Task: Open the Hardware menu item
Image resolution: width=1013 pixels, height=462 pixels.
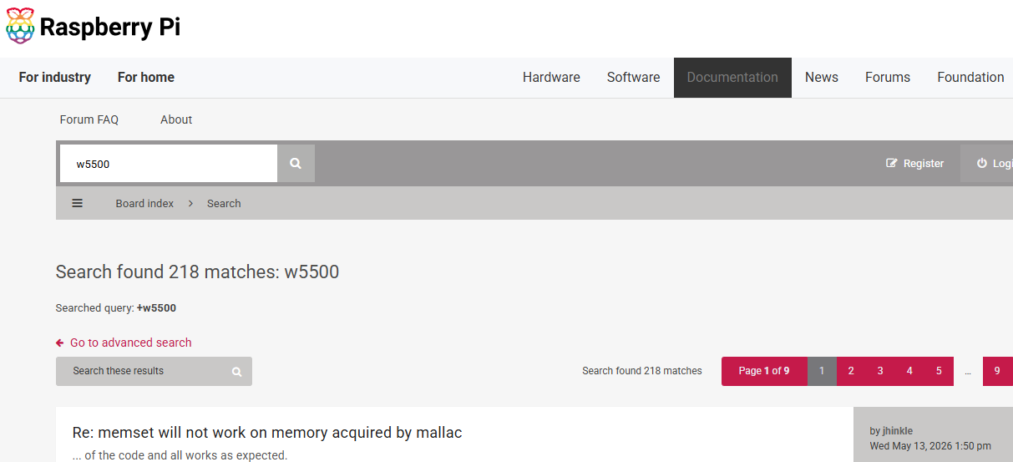Action: click(x=551, y=78)
